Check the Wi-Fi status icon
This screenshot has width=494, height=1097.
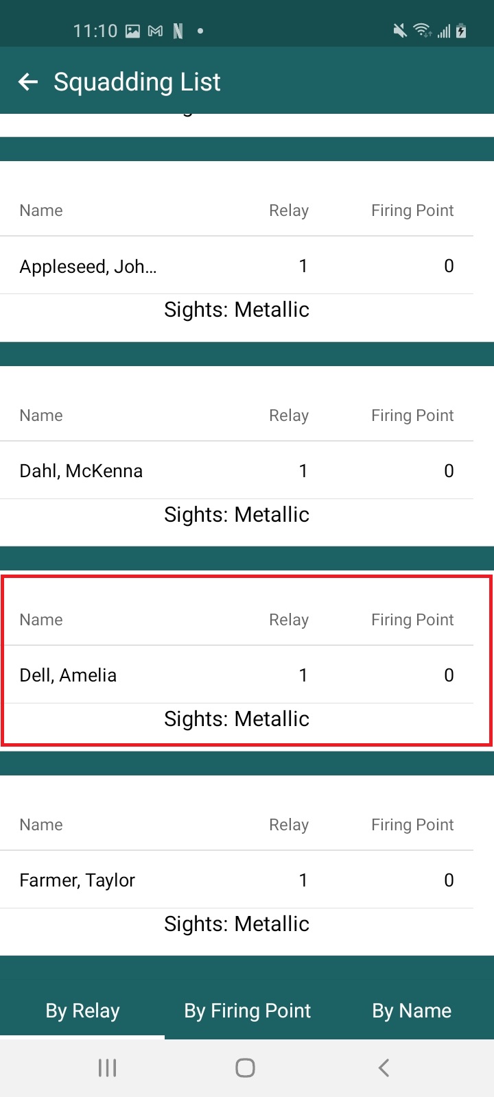422,30
